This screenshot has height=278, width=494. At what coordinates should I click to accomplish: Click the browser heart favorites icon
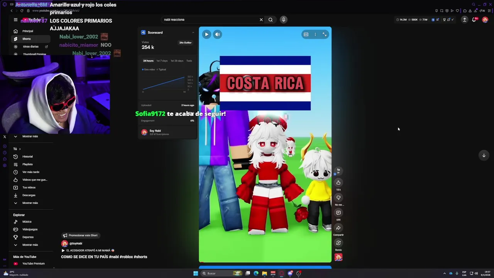pyautogui.click(x=457, y=11)
